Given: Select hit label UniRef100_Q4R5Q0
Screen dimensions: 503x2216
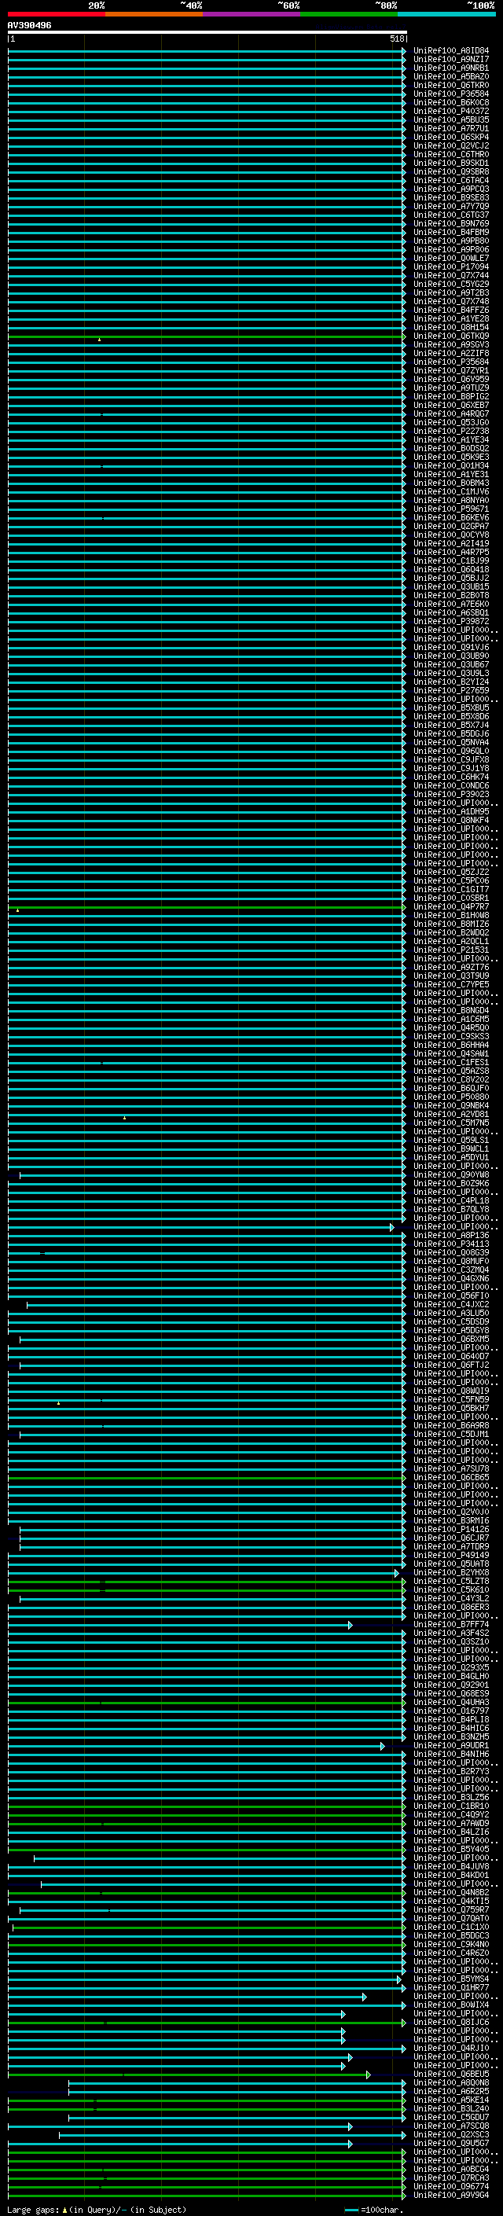Looking at the screenshot, I should coord(451,1027).
